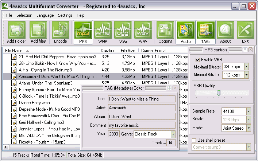Click left arrow of horizontal scrollbar

(x=6, y=147)
